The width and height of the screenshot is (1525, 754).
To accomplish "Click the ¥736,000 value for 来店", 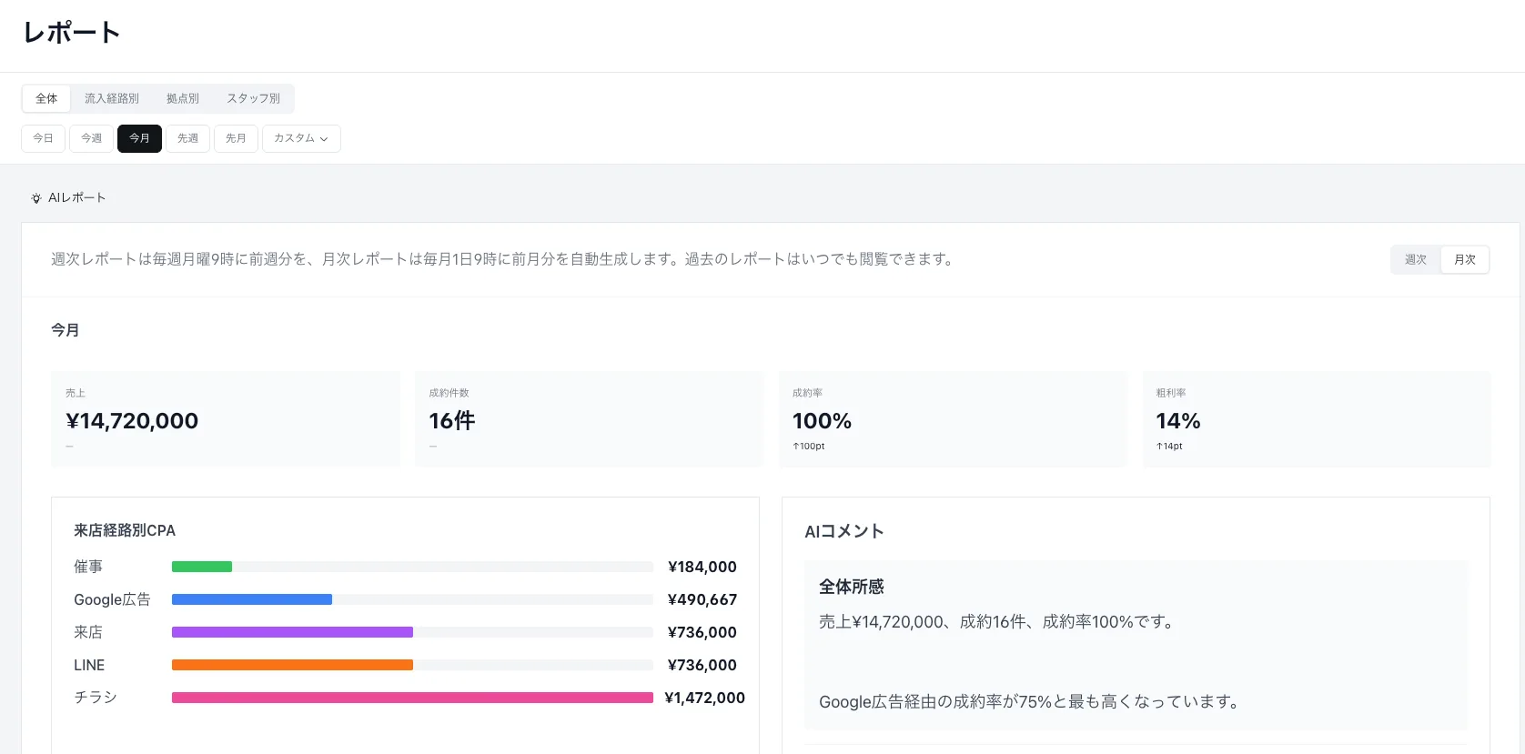I will point(702,632).
